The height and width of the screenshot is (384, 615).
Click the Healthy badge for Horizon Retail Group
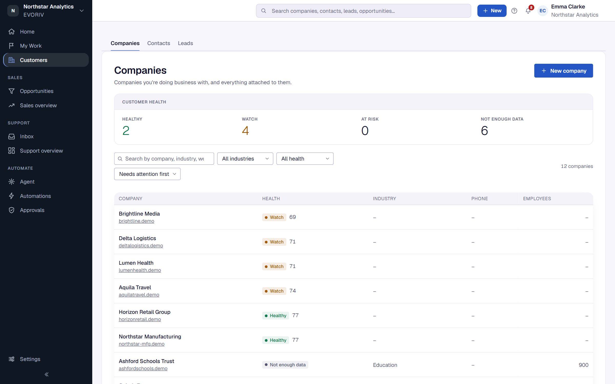pos(275,316)
